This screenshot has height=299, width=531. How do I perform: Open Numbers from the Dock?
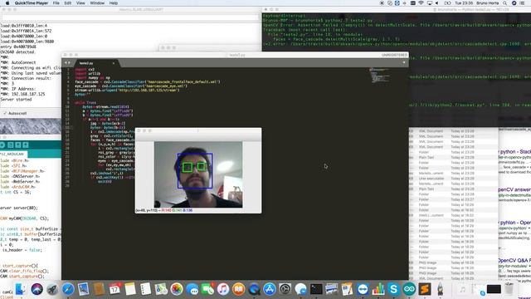[378, 289]
